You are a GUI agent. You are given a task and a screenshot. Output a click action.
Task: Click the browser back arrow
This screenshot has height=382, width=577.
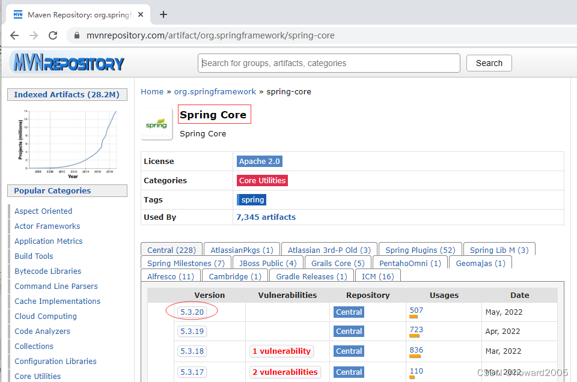[14, 35]
